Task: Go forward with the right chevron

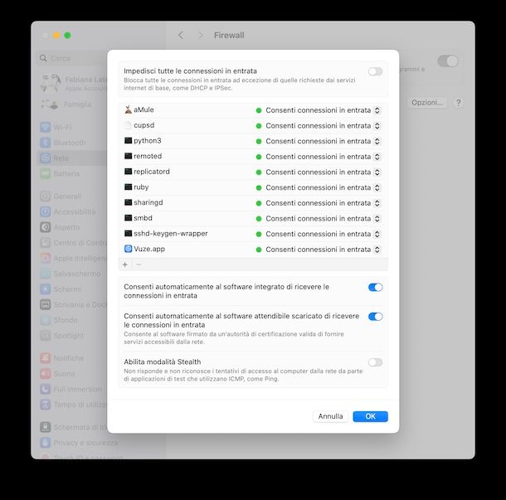Action: tap(201, 35)
